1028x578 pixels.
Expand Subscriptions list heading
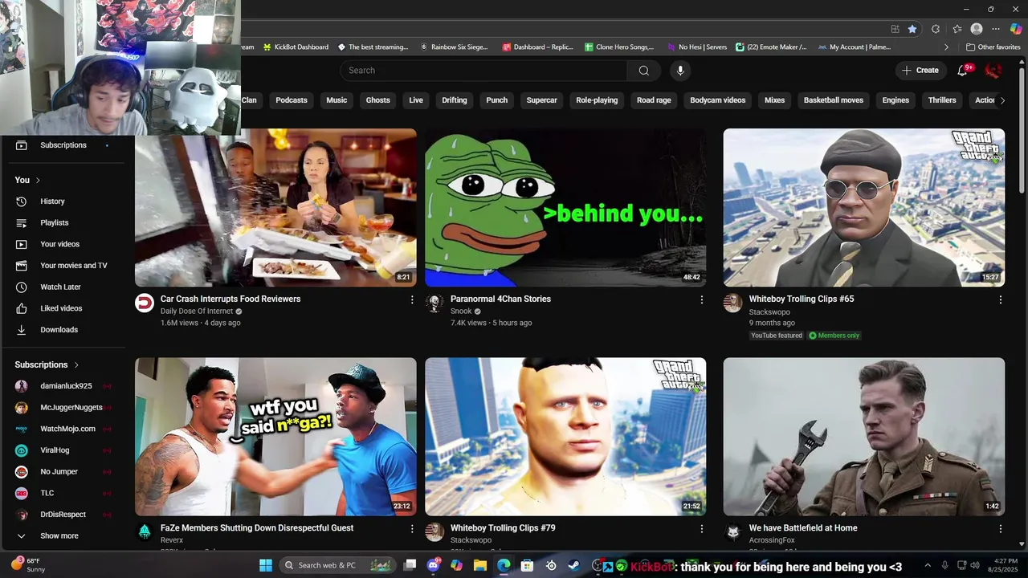coord(47,364)
